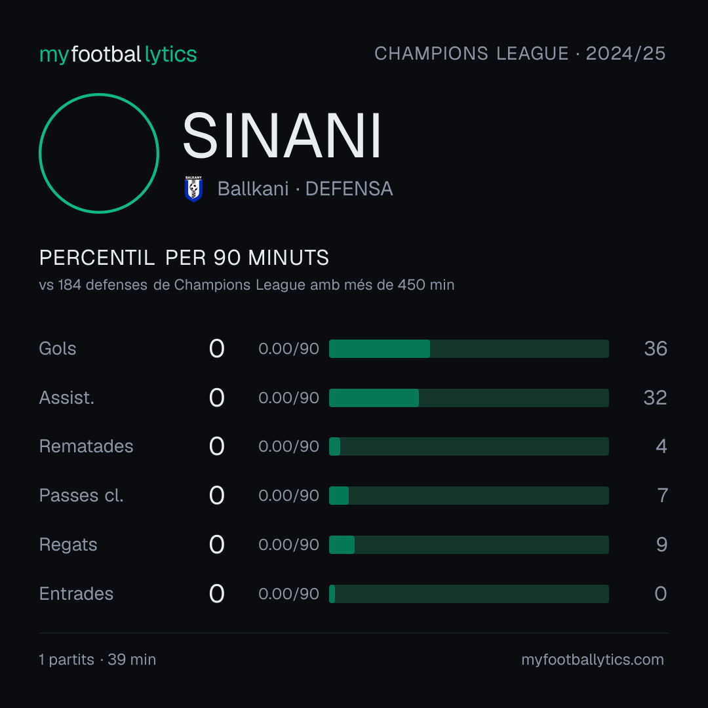The height and width of the screenshot is (708, 708).
Task: Click the Gols percentile bar
Action: (469, 349)
